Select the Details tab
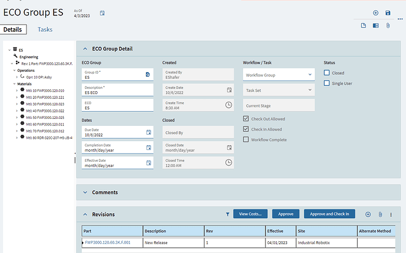The width and height of the screenshot is (406, 253). click(12, 29)
